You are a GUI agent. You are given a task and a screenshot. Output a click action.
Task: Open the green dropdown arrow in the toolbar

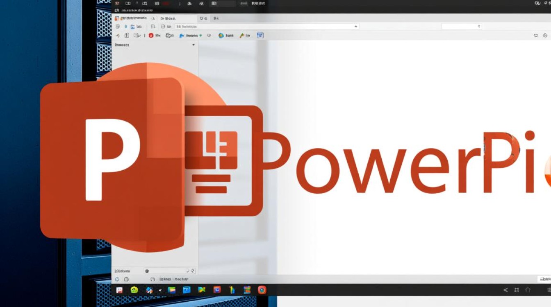(200, 36)
